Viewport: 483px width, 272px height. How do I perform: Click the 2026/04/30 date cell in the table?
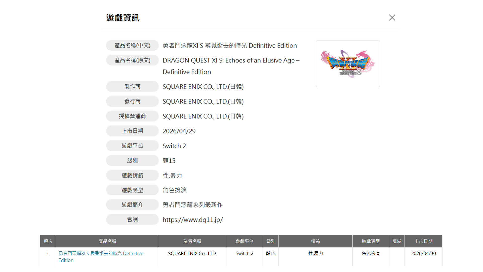(x=423, y=254)
